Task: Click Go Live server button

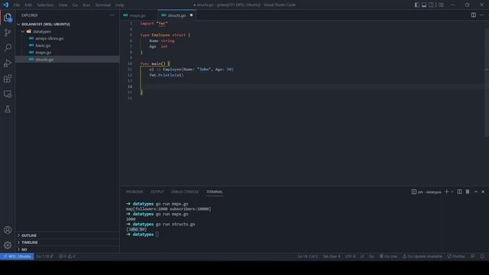Action: tap(388, 257)
